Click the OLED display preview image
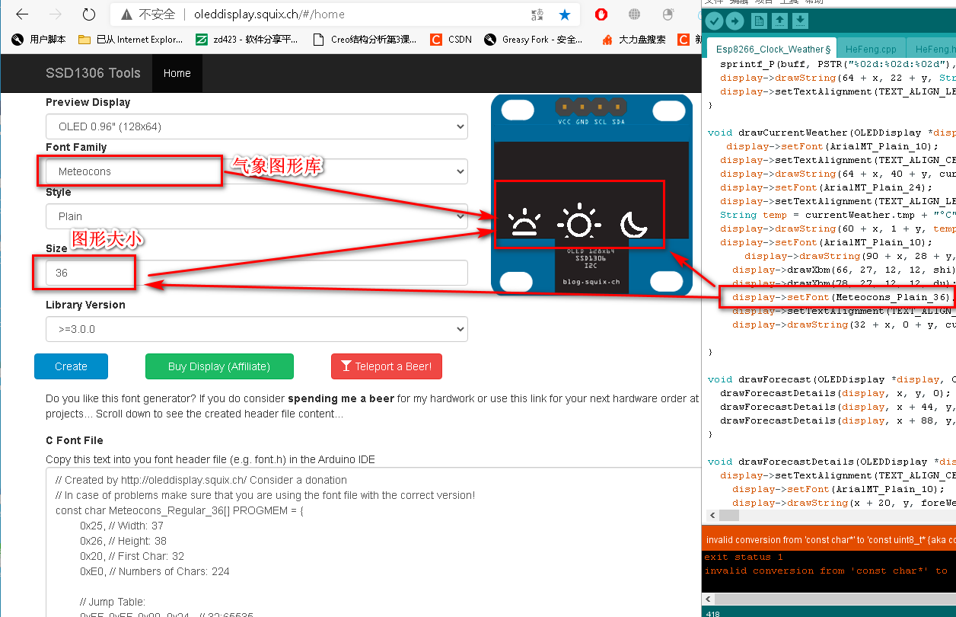 pos(592,195)
